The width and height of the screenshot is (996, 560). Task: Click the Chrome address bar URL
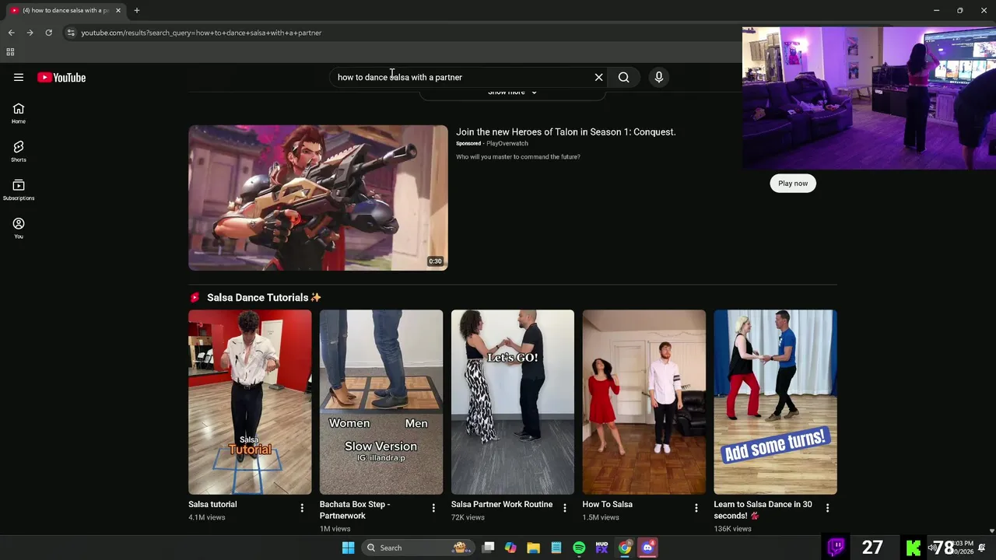pos(202,33)
